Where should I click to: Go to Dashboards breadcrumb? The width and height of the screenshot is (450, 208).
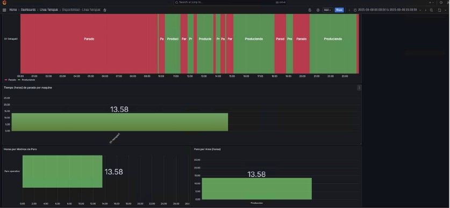(28, 10)
